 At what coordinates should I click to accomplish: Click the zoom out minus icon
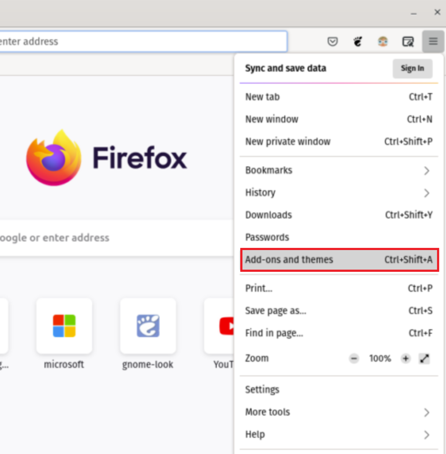354,358
